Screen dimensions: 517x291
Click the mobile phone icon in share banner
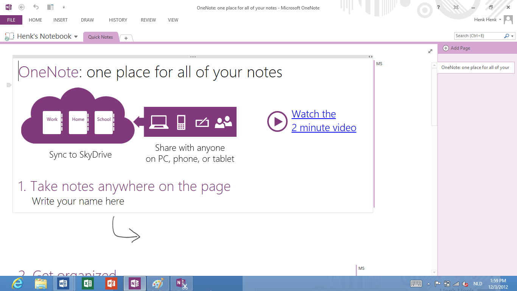click(181, 122)
